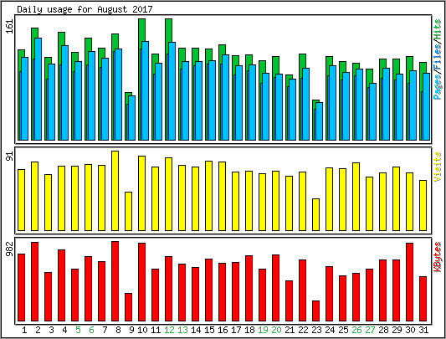Click the red 'KBytes' legend label
The width and height of the screenshot is (446, 339).
coord(438,257)
